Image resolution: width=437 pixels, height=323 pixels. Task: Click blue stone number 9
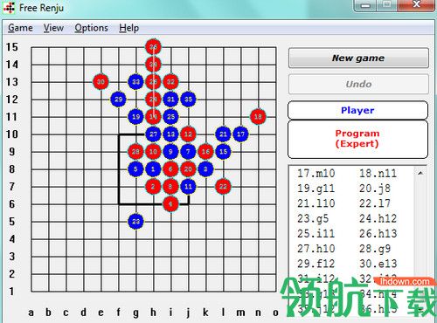tap(170, 152)
